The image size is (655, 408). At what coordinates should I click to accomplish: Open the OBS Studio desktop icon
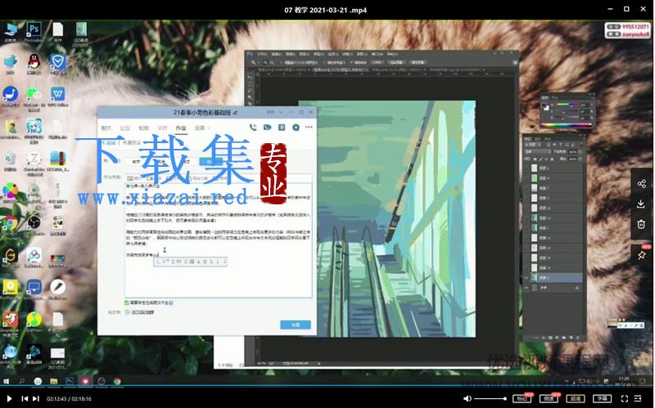click(34, 225)
